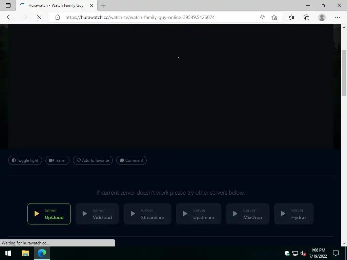
Task: View site information lock icon
Action: point(58,17)
